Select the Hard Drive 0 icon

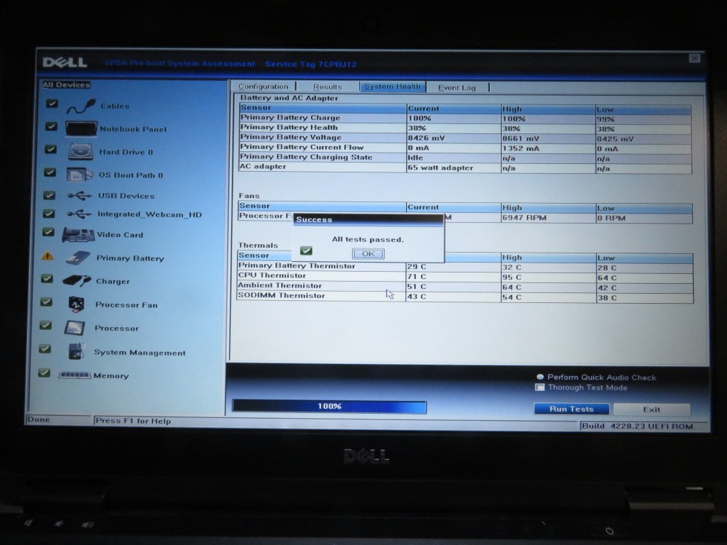point(81,152)
